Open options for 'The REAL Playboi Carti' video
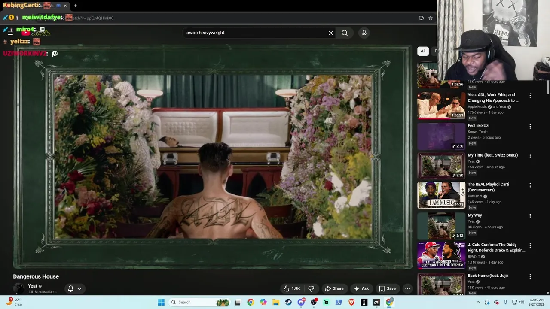 [530, 185]
